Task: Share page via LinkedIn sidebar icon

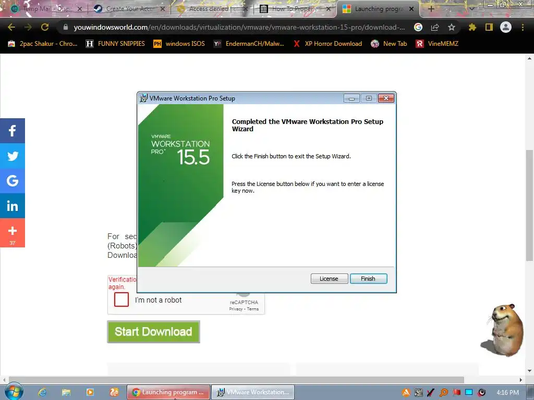Action: coord(13,206)
